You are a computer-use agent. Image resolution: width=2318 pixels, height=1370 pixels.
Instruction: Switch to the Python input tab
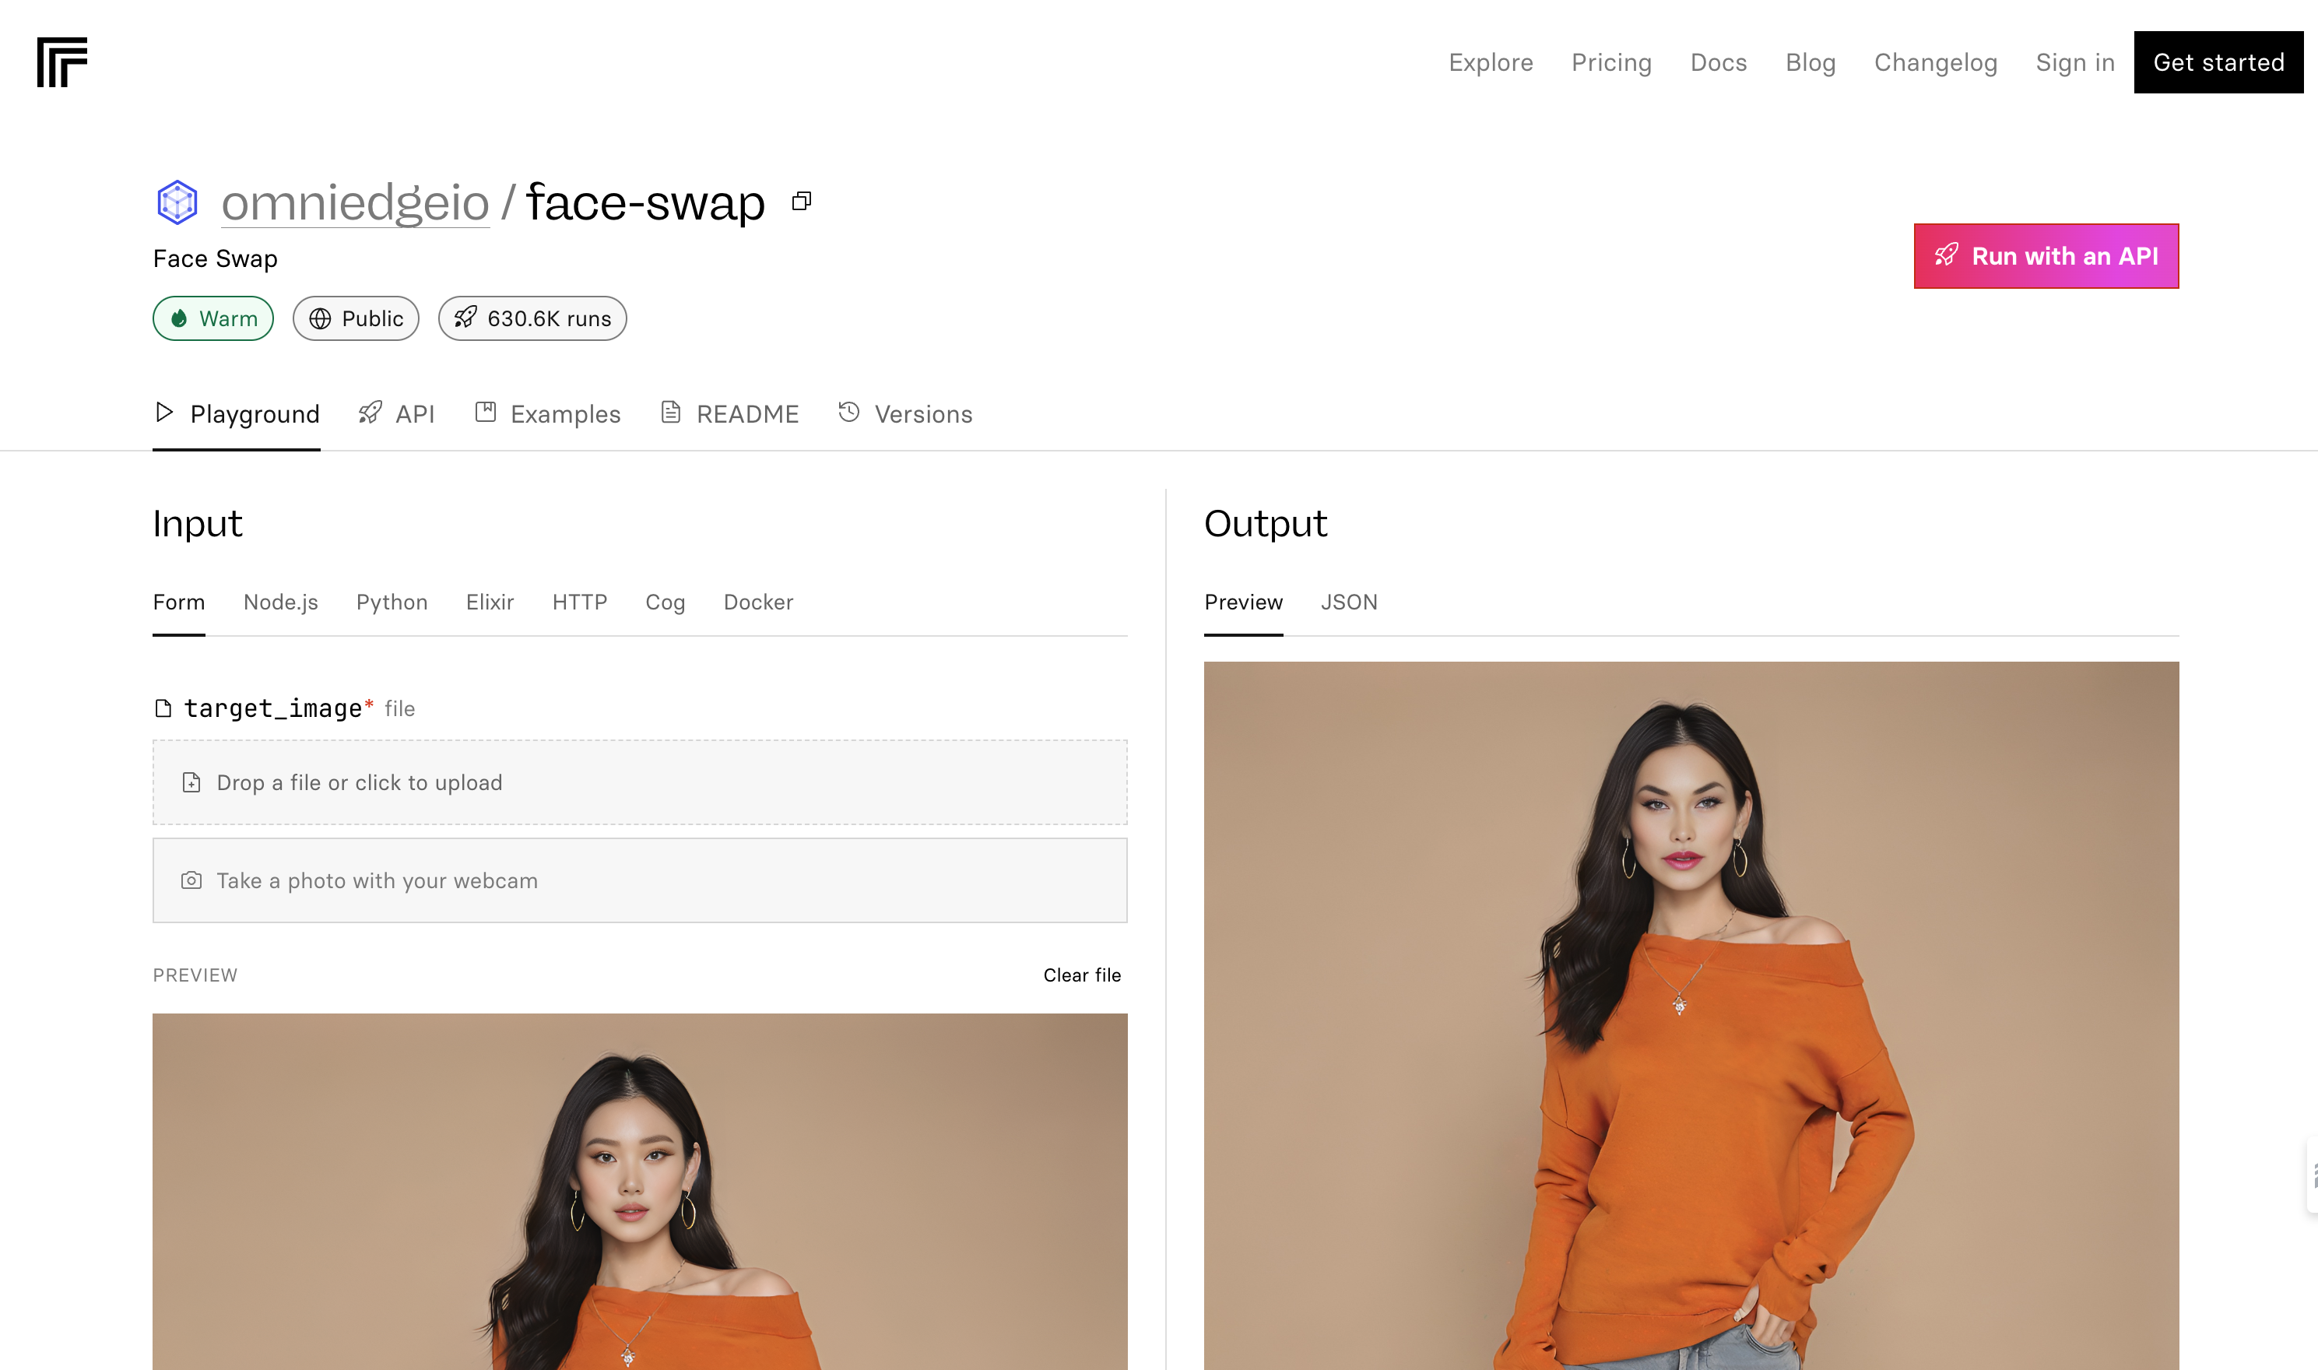[x=392, y=602]
